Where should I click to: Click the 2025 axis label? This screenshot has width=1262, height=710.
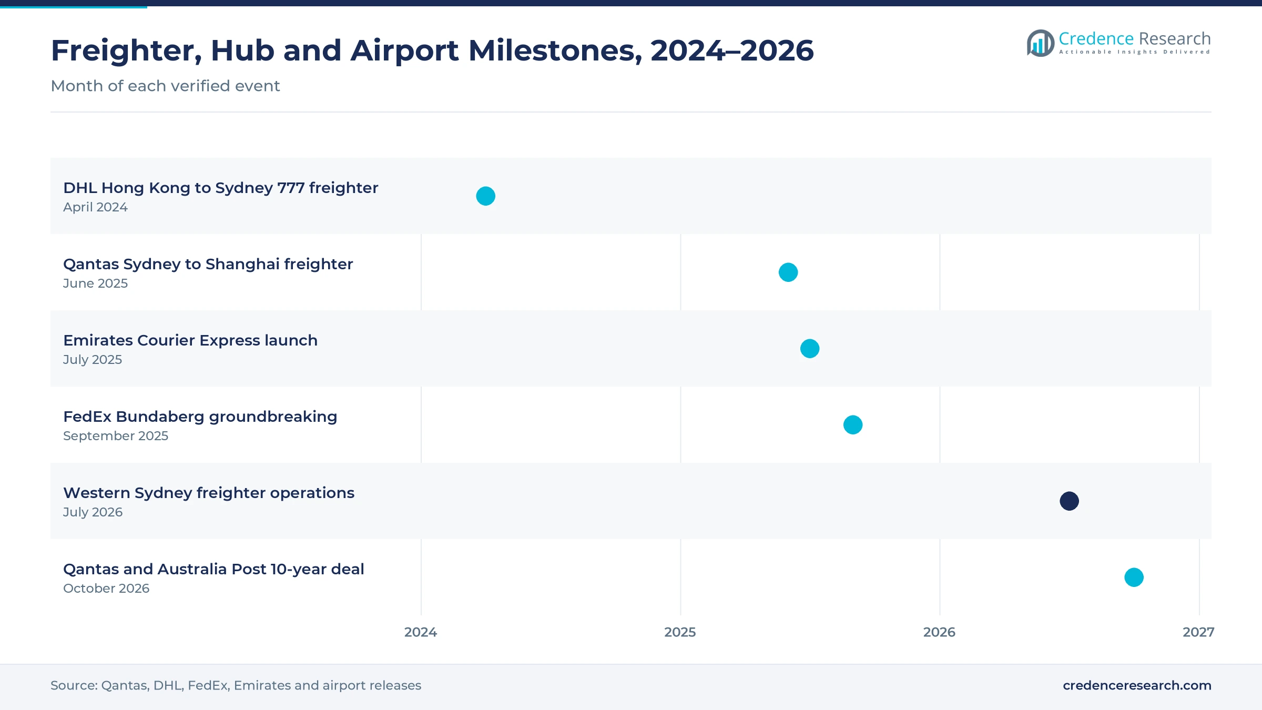[x=680, y=632]
